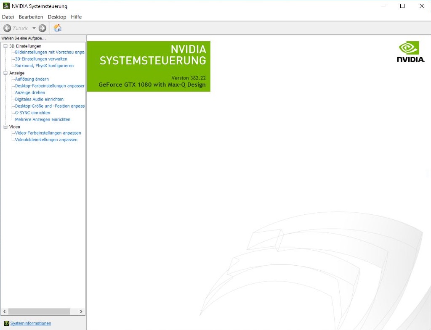Select 3D-Einstellungen verwalten
The height and width of the screenshot is (330, 431).
coord(41,59)
